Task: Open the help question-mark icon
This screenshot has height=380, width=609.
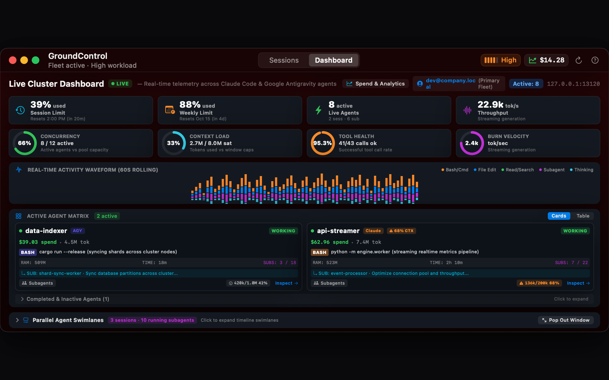Action: 595,60
